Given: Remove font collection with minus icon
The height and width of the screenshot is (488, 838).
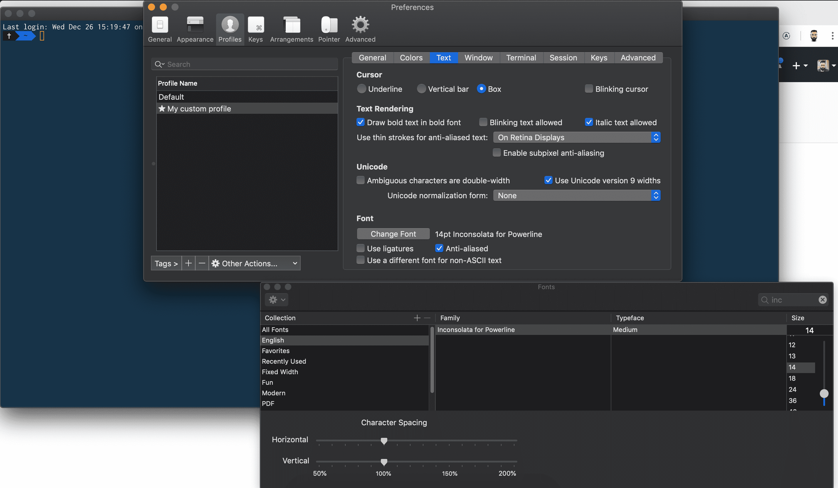Looking at the screenshot, I should point(427,318).
